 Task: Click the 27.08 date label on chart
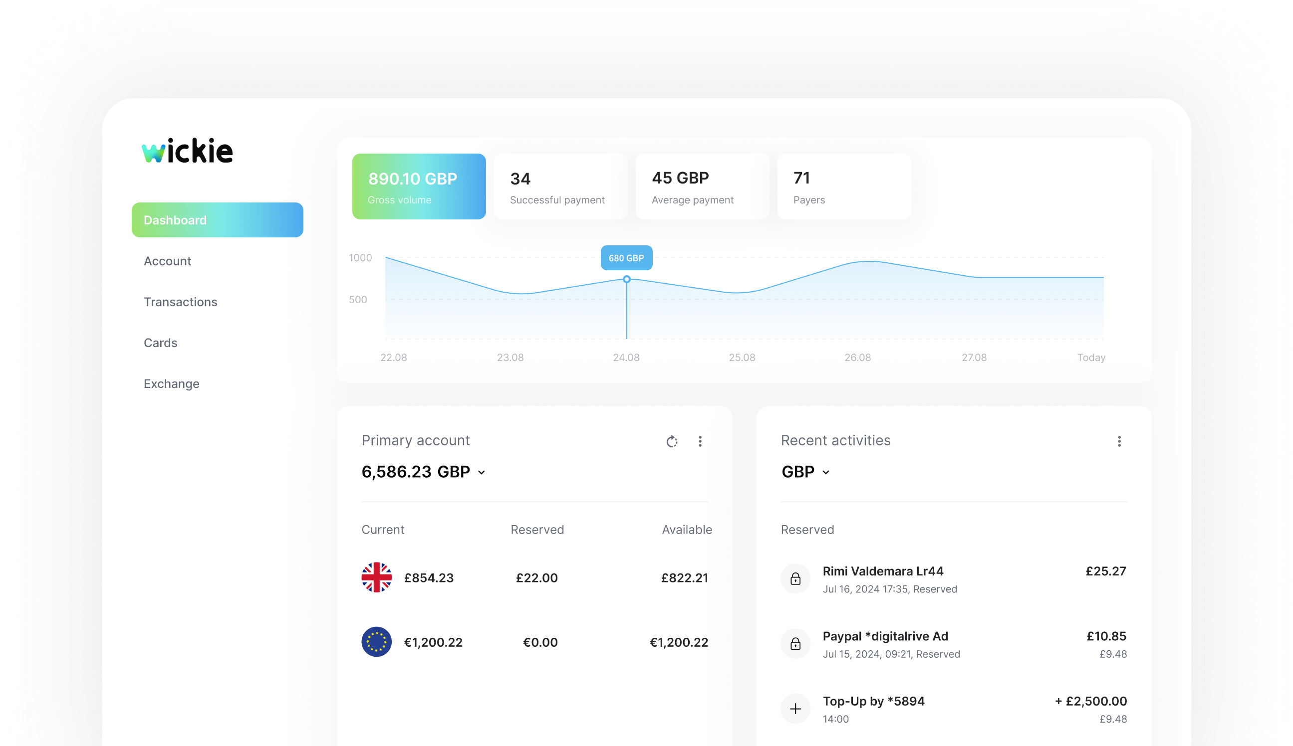point(974,358)
